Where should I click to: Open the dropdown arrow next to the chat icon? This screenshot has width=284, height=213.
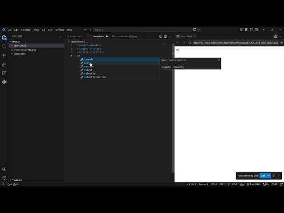[x=199, y=30]
